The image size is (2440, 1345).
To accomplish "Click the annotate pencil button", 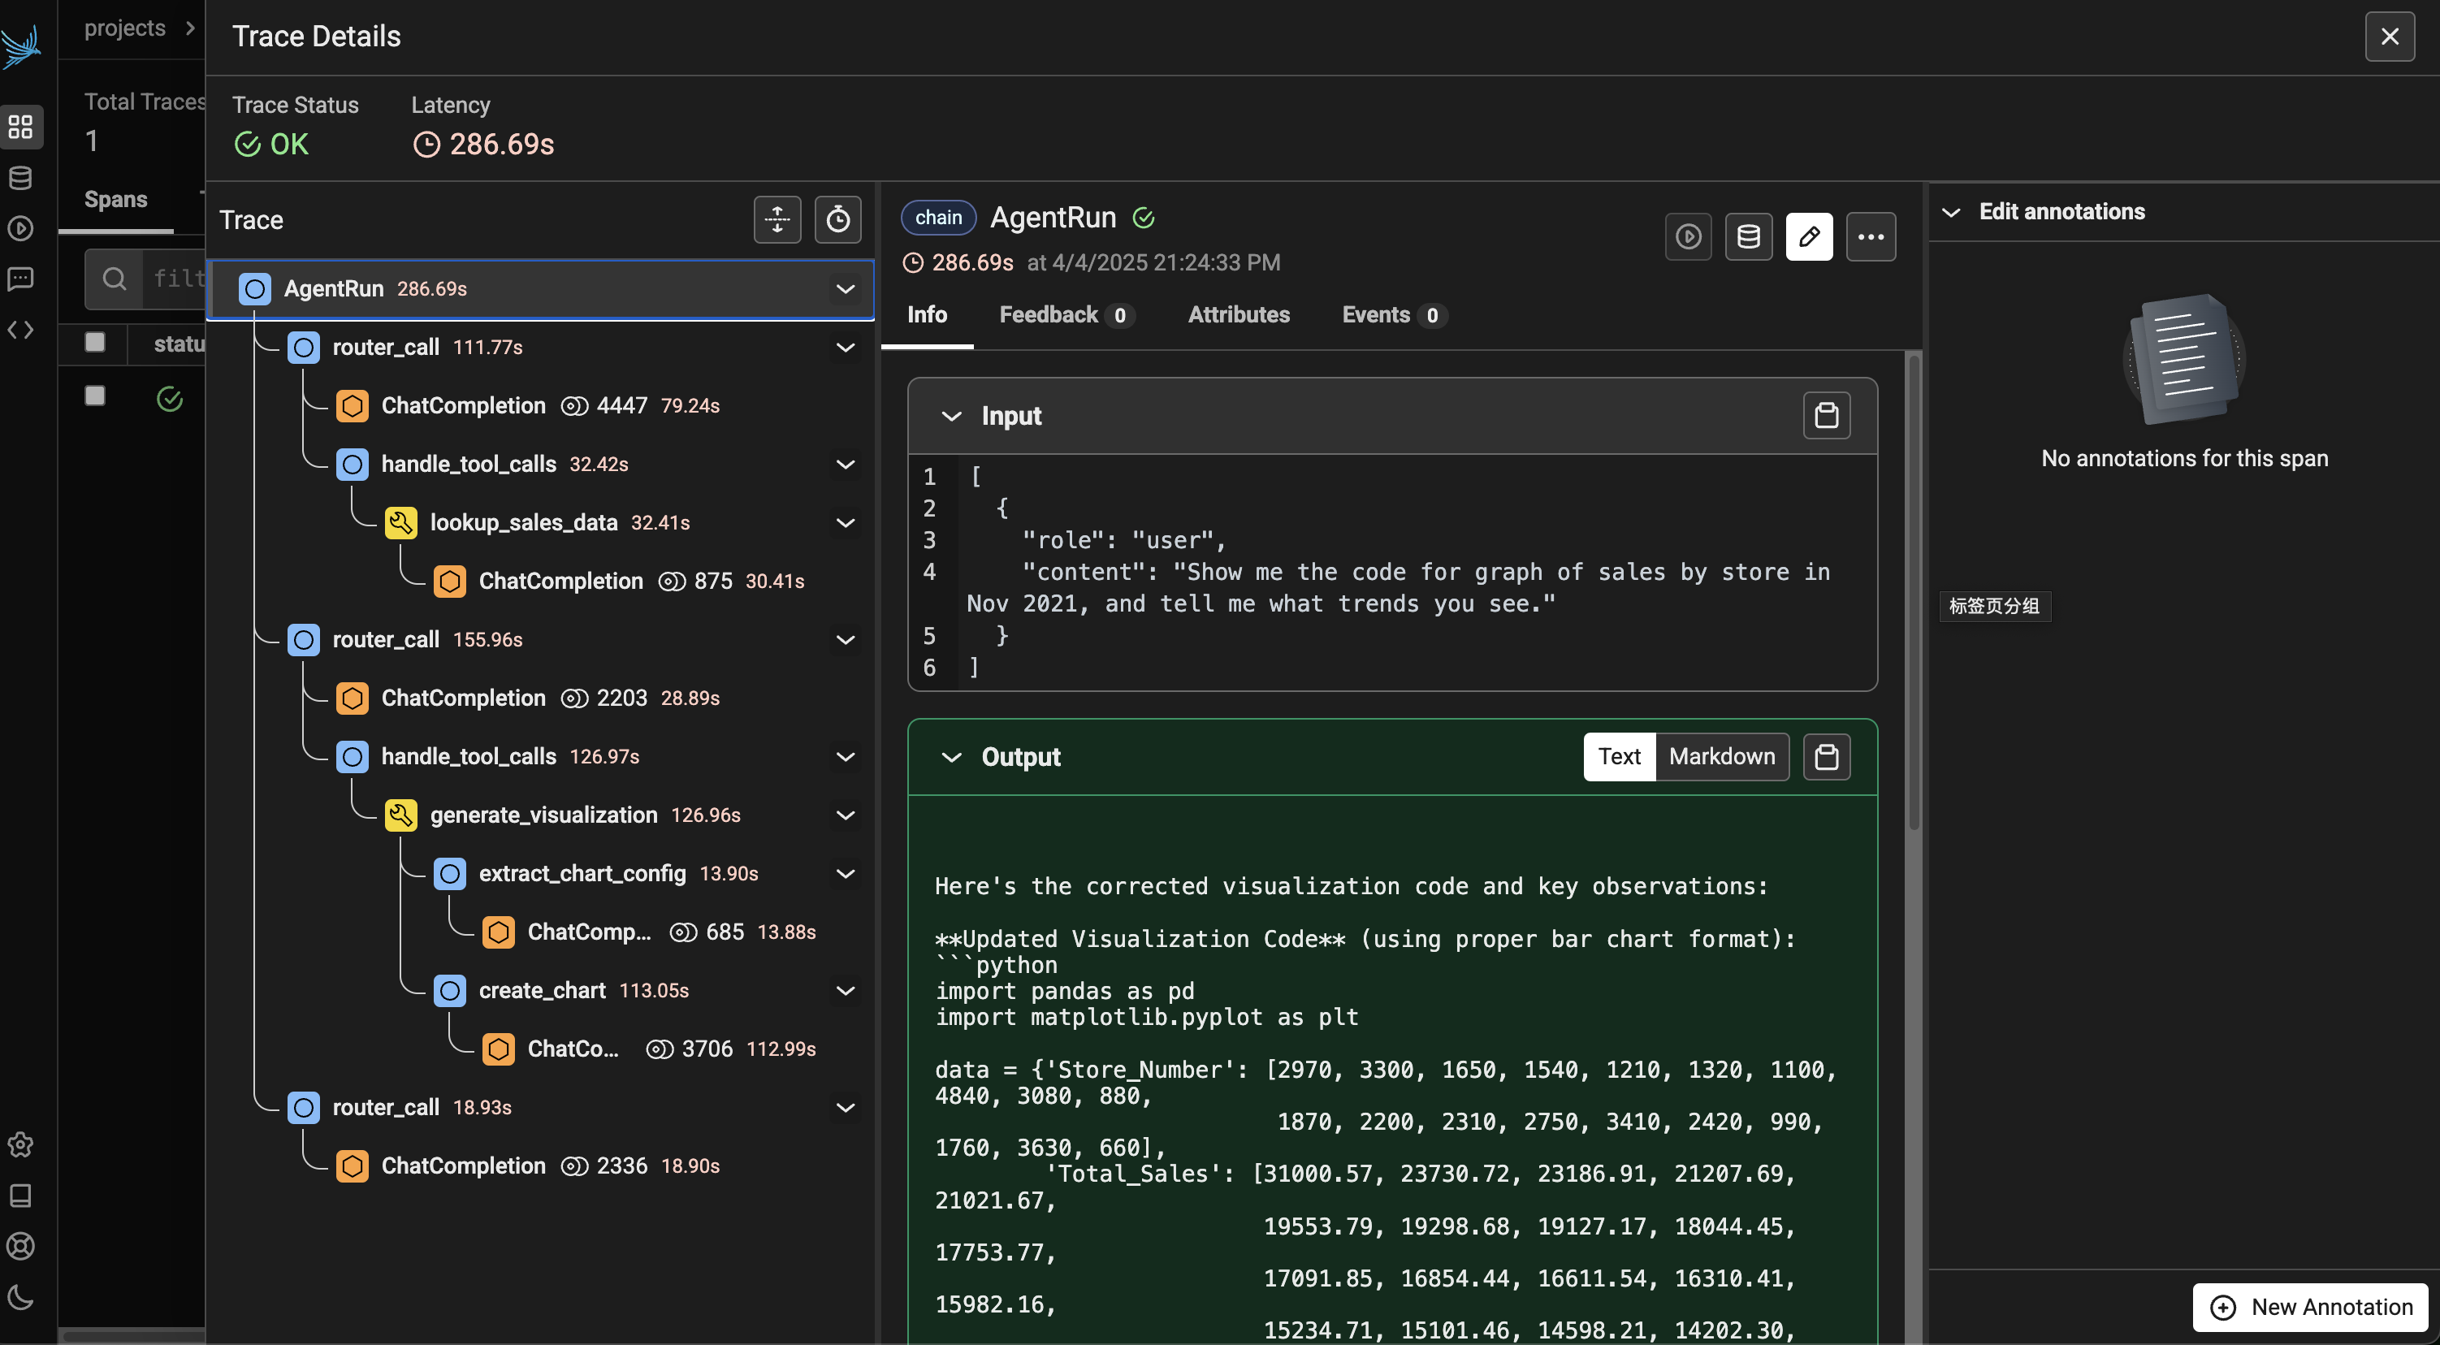I will tap(1811, 236).
